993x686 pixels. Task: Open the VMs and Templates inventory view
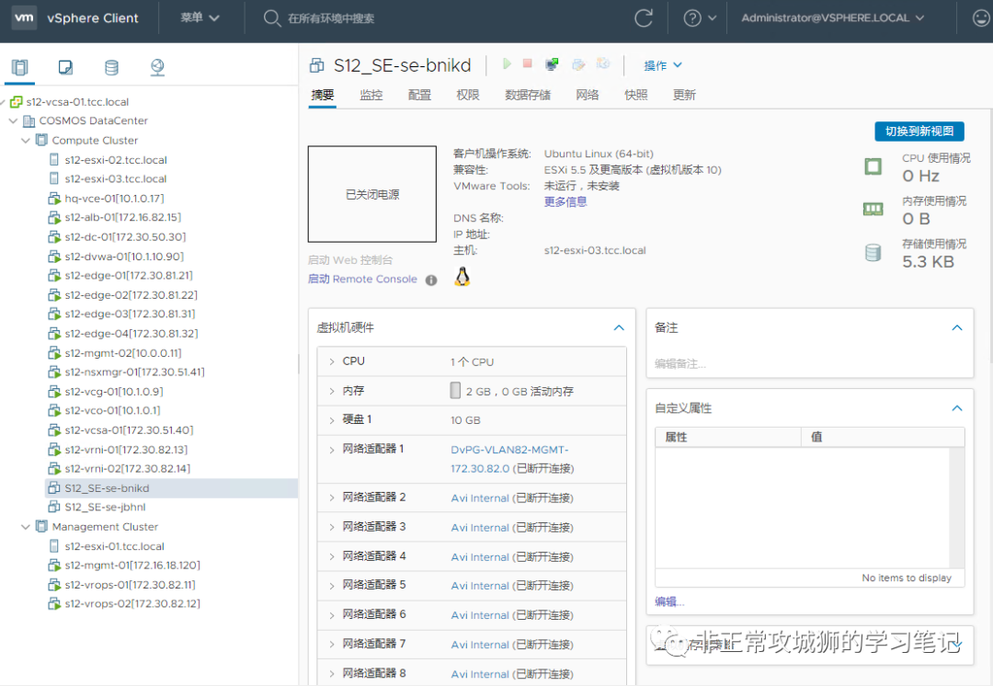pyautogui.click(x=65, y=67)
